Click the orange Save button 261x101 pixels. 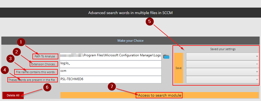point(179,68)
